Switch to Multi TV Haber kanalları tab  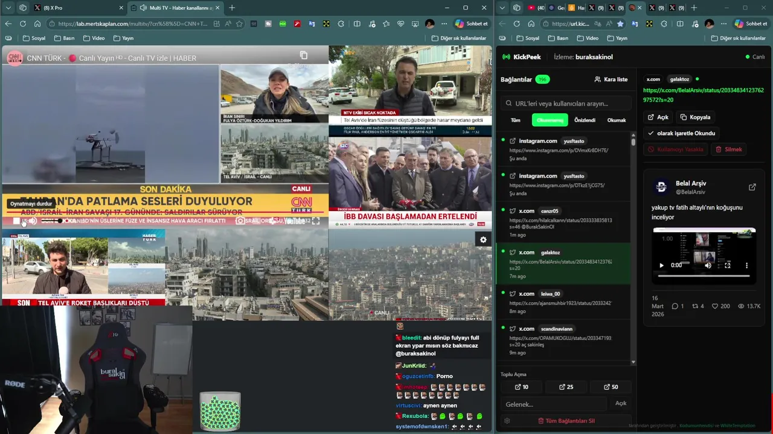tap(175, 8)
